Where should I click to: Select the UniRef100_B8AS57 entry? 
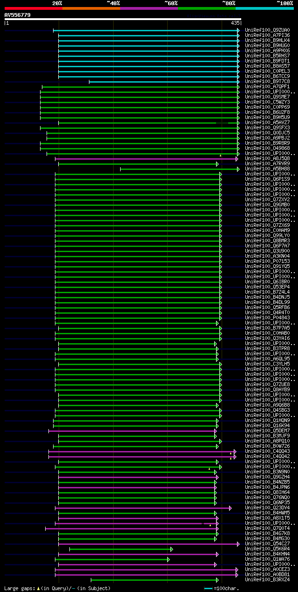pyautogui.click(x=267, y=66)
